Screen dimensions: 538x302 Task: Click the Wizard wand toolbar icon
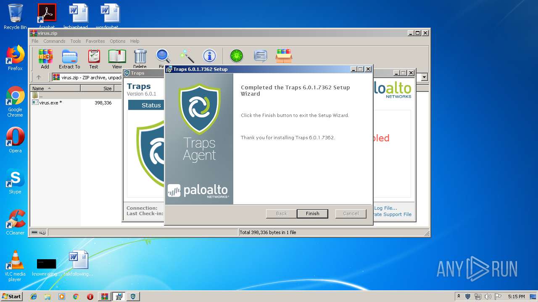tap(187, 56)
